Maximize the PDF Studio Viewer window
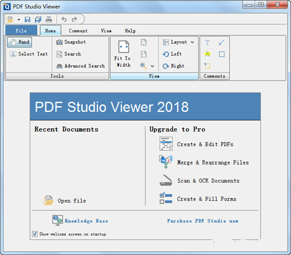The image size is (291, 255). pos(261,5)
